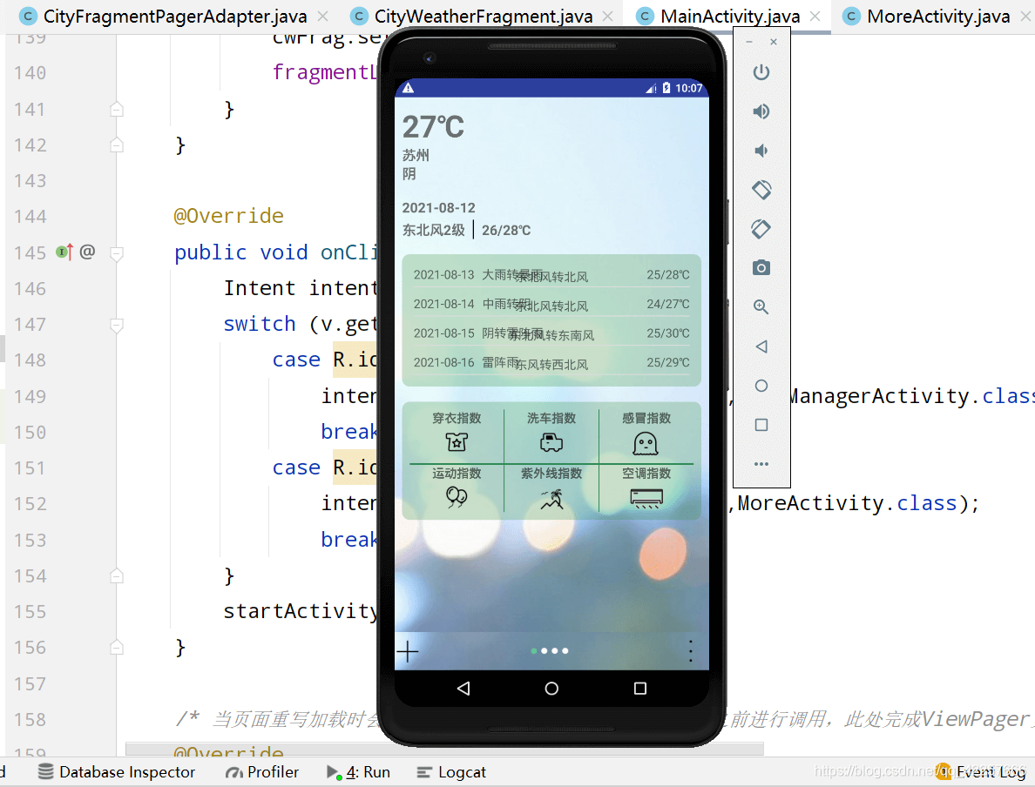Viewport: 1035px width, 787px height.
Task: Collapse the code fold at line 145
Action: pyautogui.click(x=116, y=252)
